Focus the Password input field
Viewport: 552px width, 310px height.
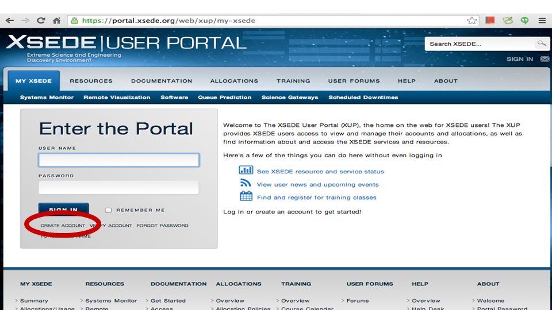point(119,187)
